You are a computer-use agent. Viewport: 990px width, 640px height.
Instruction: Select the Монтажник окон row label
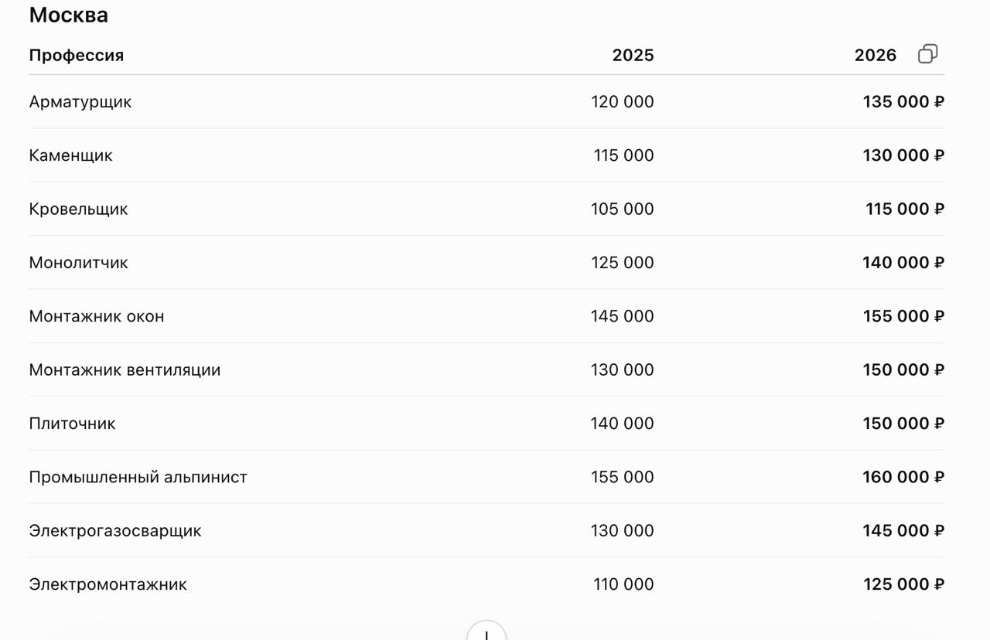97,316
